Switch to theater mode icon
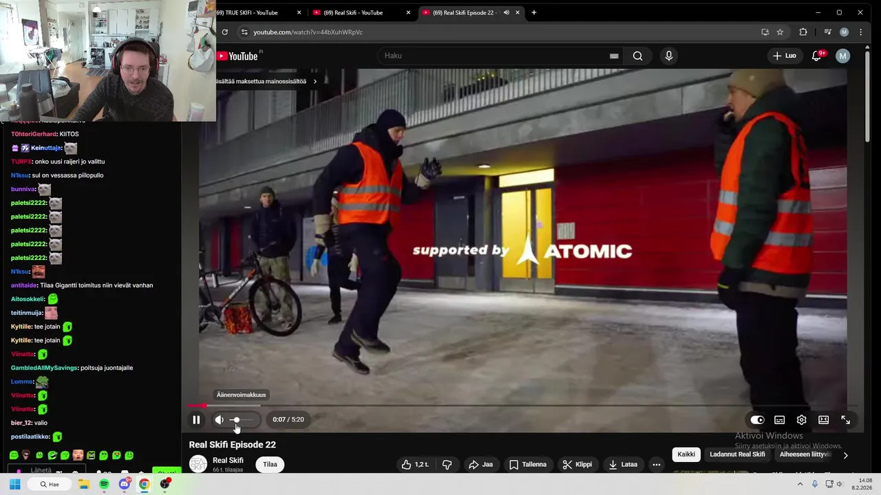This screenshot has width=881, height=495. click(823, 419)
